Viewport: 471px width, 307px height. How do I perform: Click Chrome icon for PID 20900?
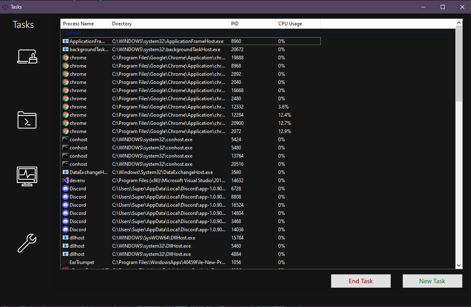click(x=65, y=123)
